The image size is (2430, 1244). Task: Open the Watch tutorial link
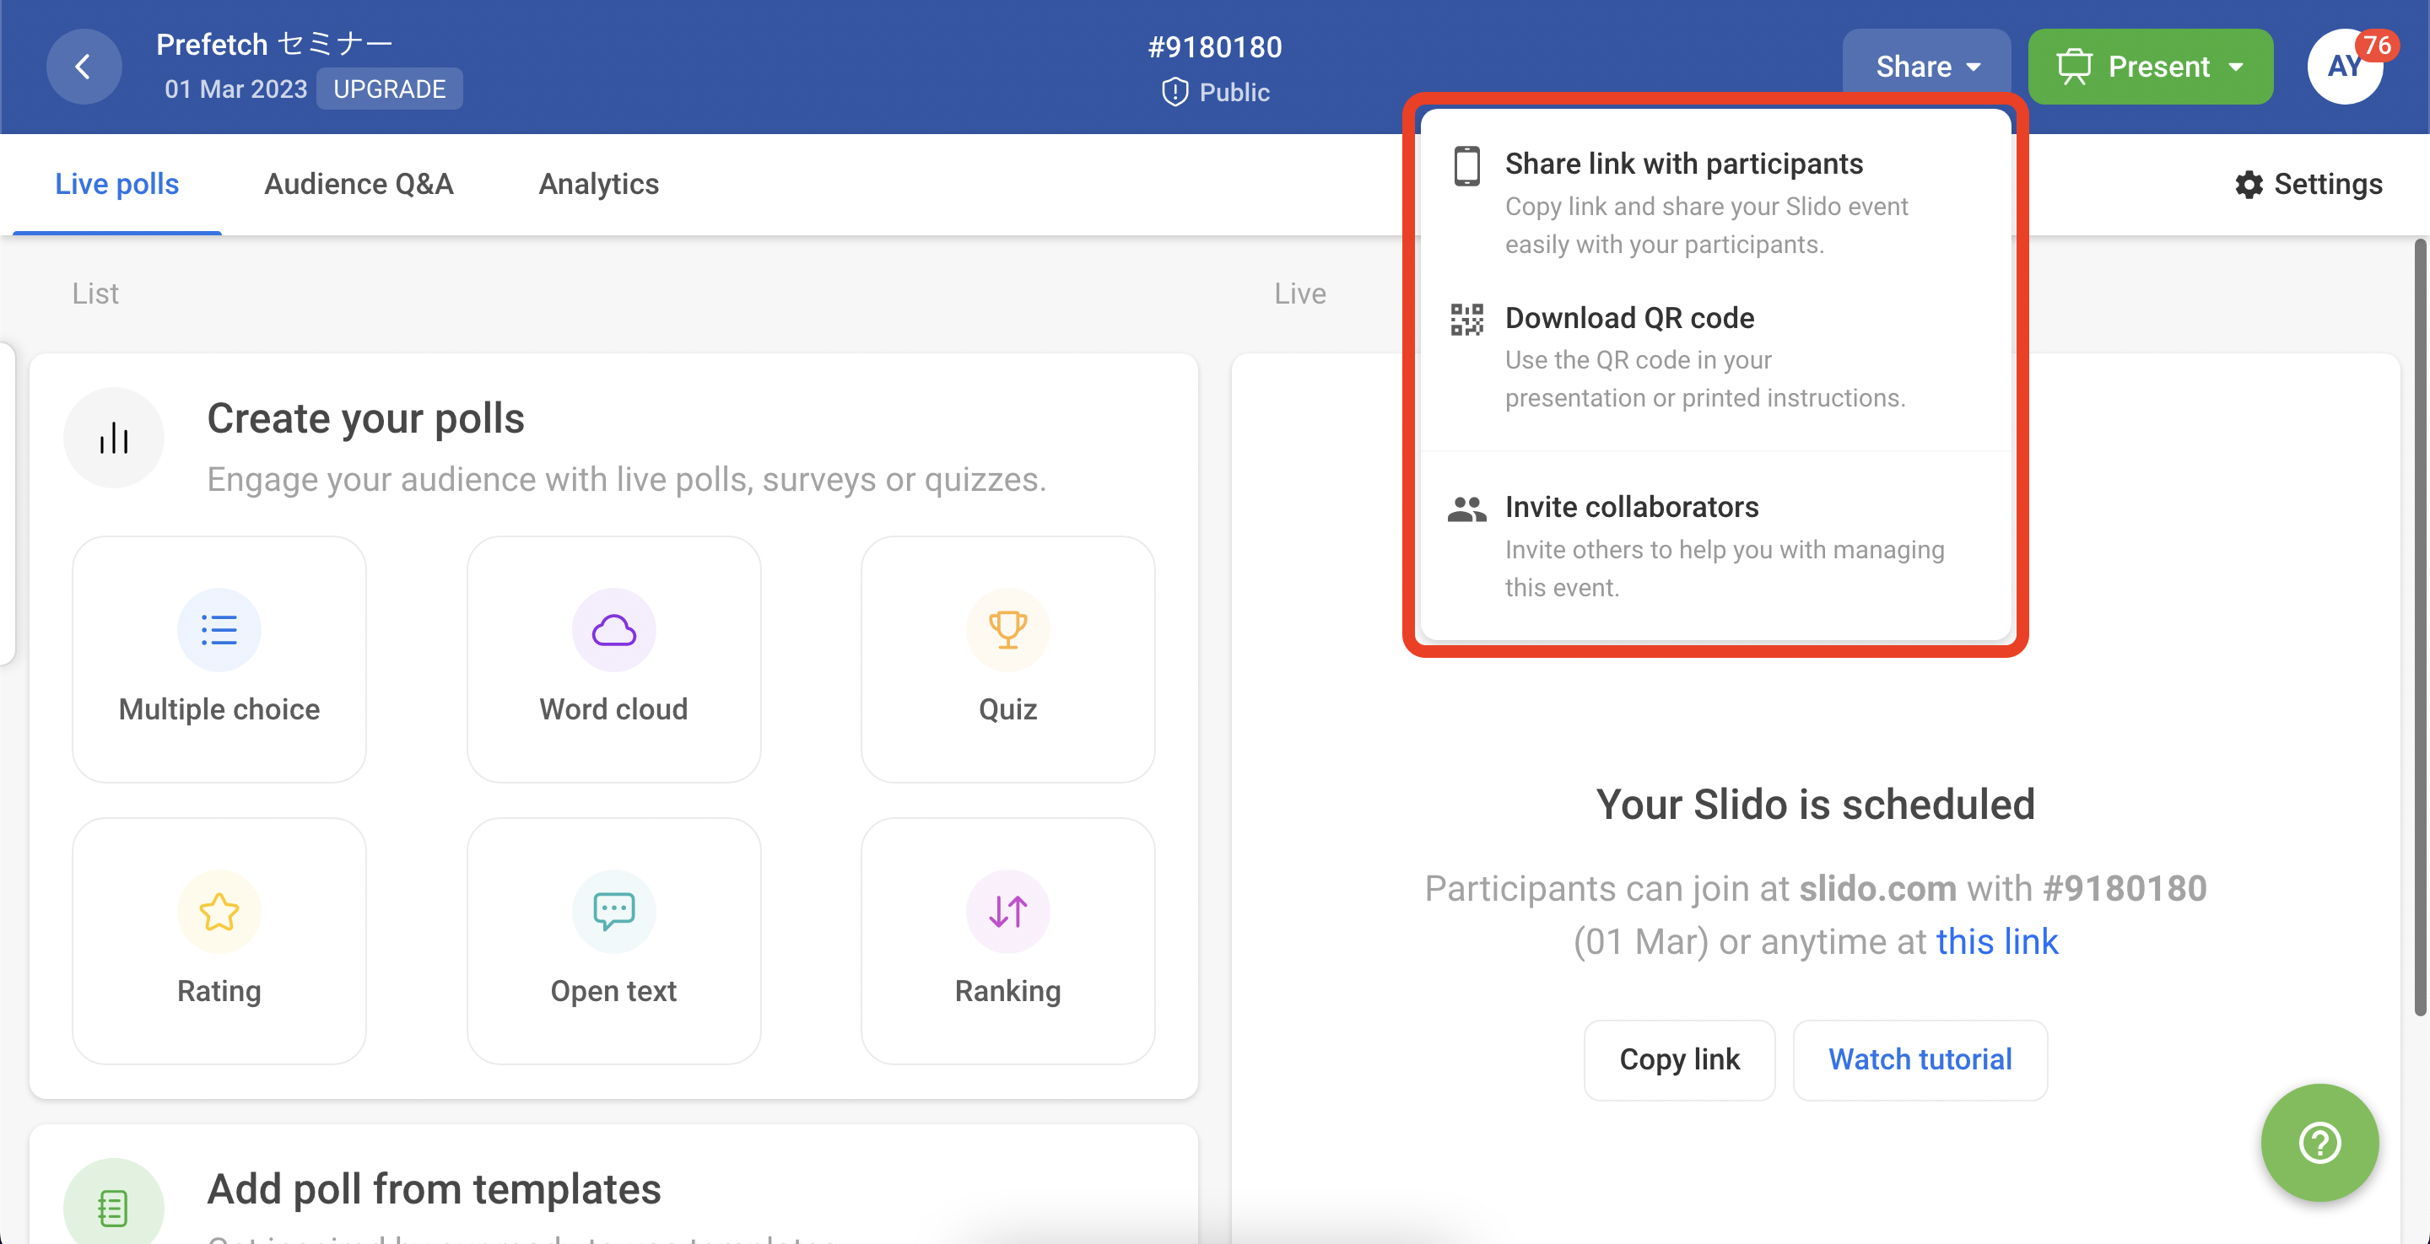coord(1920,1059)
